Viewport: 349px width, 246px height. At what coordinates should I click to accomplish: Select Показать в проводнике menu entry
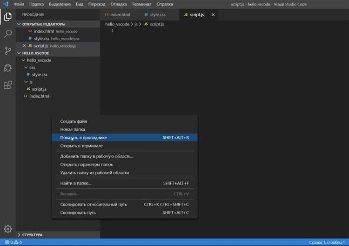[x=124, y=138]
